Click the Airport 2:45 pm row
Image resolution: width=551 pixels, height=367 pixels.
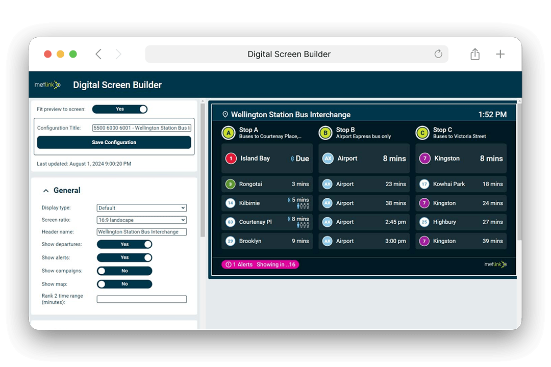tap(364, 222)
